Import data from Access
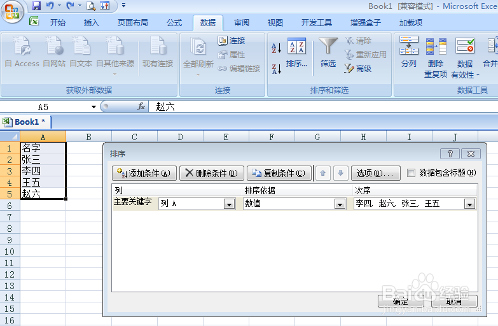Screen dimensions: 498x326 22,52
